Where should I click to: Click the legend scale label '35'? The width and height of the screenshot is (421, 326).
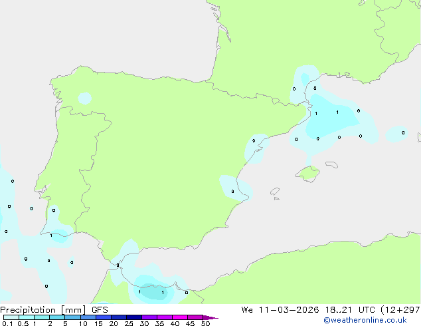click(x=159, y=323)
